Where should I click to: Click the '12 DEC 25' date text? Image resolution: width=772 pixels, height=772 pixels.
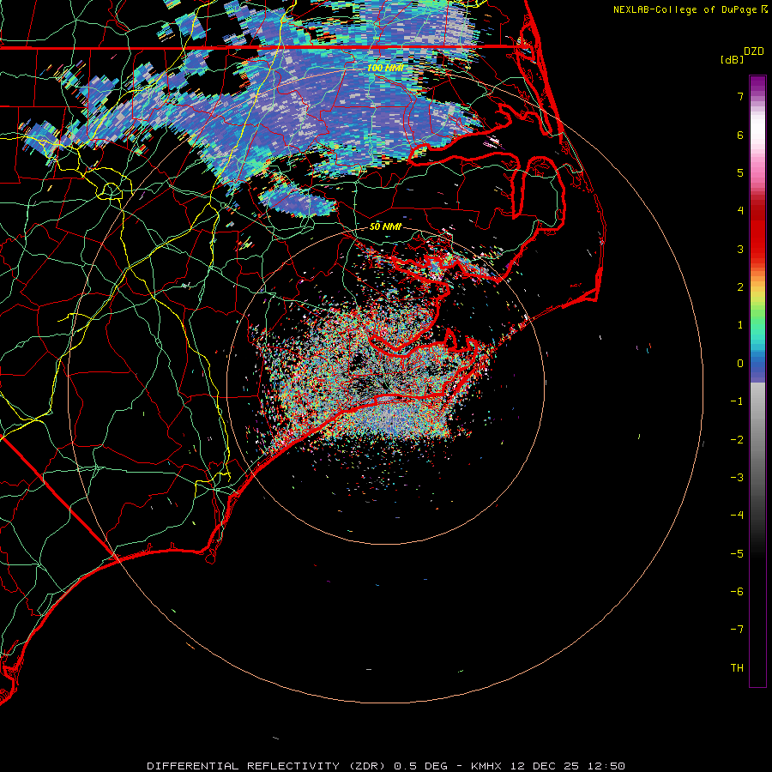tap(544, 766)
